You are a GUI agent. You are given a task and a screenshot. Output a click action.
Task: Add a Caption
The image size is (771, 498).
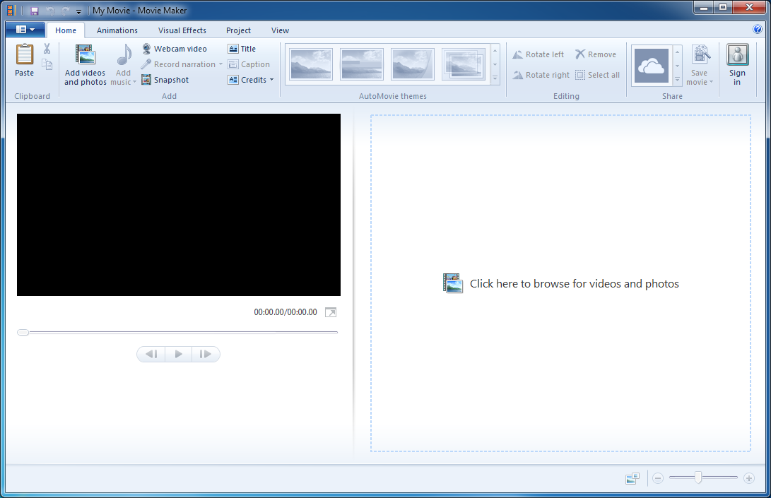coord(249,64)
